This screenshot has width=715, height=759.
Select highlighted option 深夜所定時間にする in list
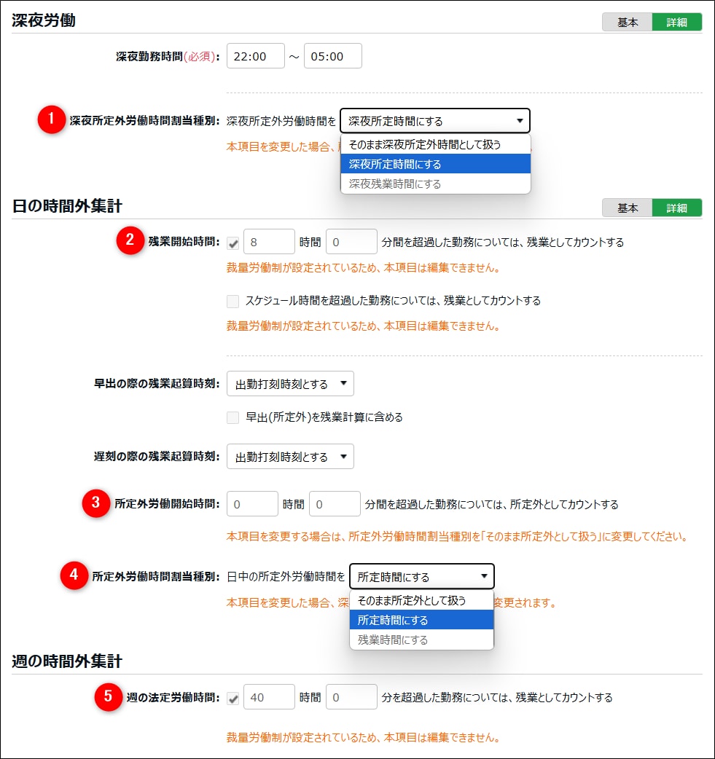coord(436,164)
